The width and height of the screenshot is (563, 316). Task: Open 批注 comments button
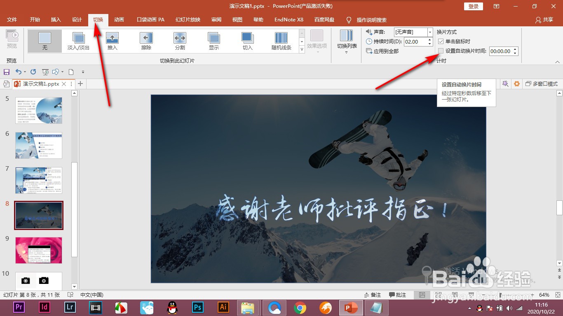[397, 295]
